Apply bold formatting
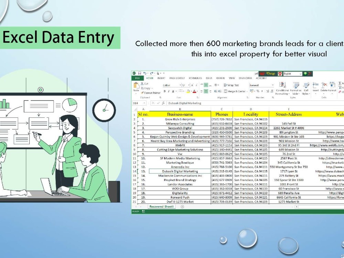Viewport: 344px width, 258px height. point(164,91)
